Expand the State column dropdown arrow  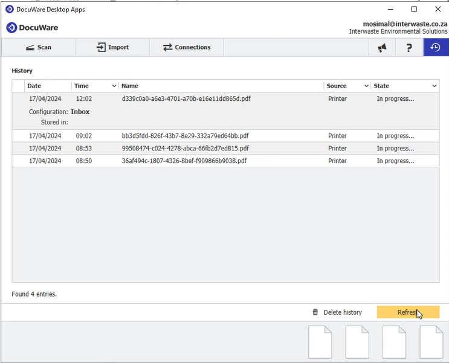[434, 86]
